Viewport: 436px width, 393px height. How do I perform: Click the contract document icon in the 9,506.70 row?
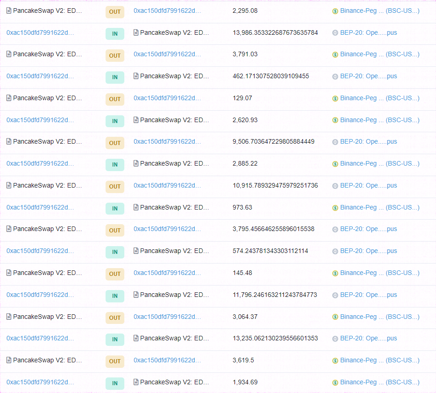(x=9, y=141)
